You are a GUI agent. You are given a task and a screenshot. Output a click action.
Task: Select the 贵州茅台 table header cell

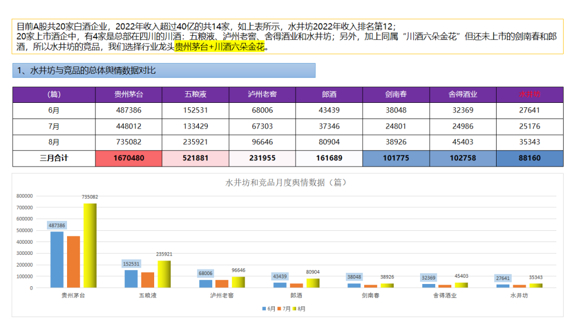click(128, 94)
